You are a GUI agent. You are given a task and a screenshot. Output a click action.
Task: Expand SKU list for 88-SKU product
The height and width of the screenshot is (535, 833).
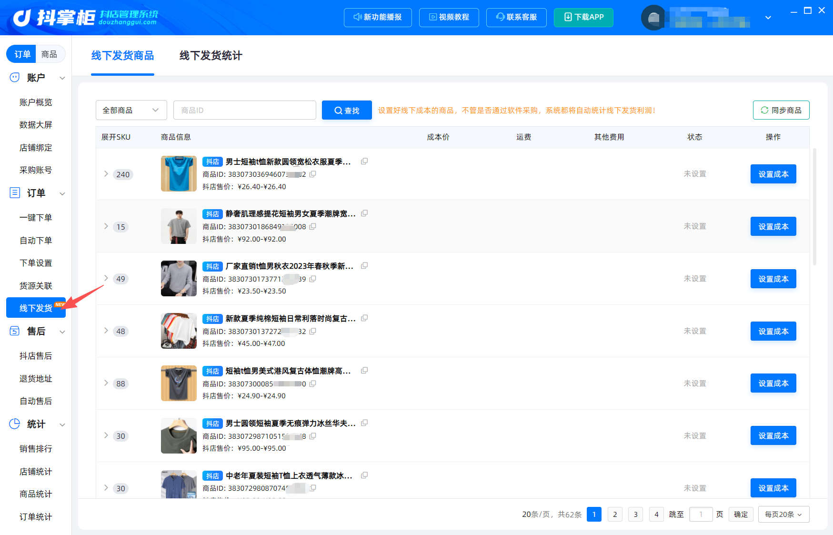click(x=106, y=383)
